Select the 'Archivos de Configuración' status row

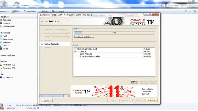[114, 56]
